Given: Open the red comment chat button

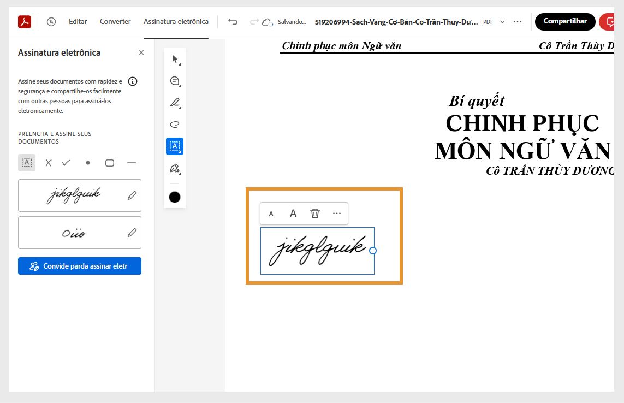Looking at the screenshot, I should (608, 21).
